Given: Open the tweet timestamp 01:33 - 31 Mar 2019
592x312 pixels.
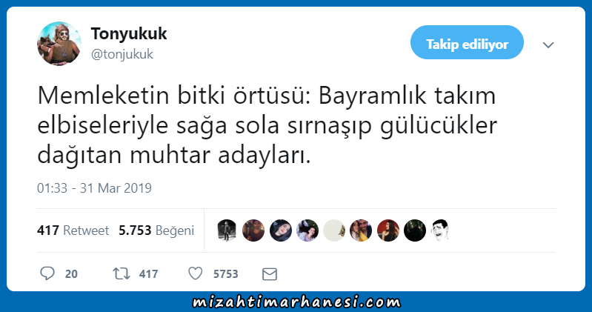Looking at the screenshot, I should click(94, 188).
